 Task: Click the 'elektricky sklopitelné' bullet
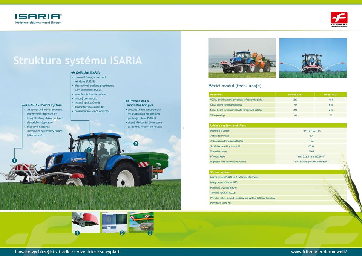pos(40,122)
